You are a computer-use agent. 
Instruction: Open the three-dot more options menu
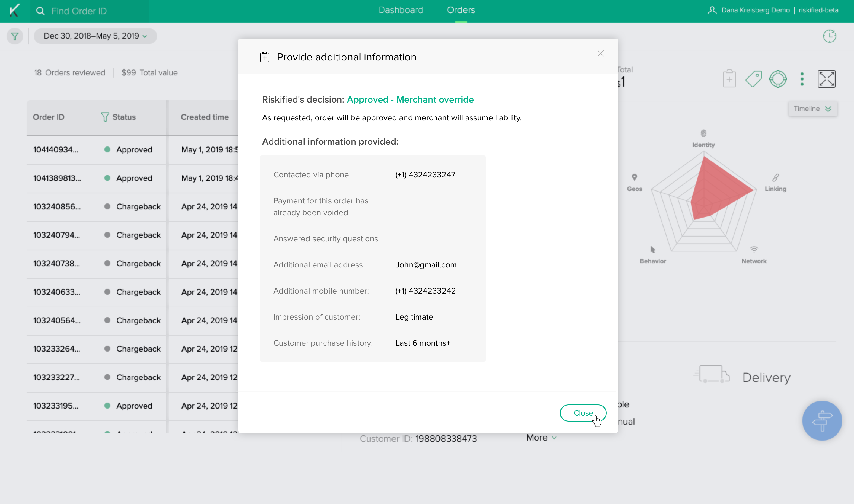pos(802,79)
